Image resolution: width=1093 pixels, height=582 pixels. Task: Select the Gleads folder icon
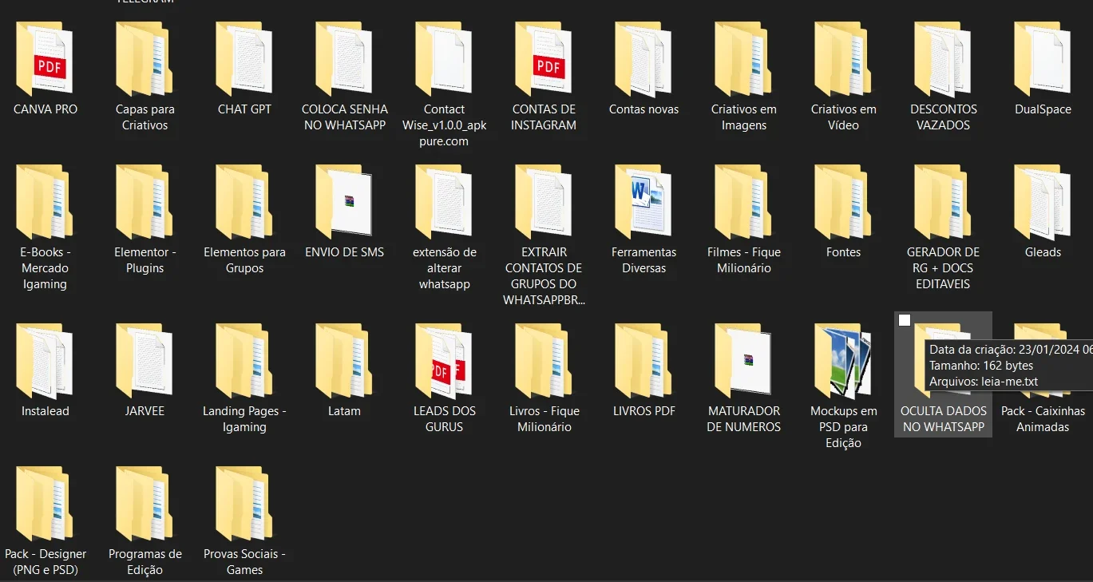coord(1043,201)
